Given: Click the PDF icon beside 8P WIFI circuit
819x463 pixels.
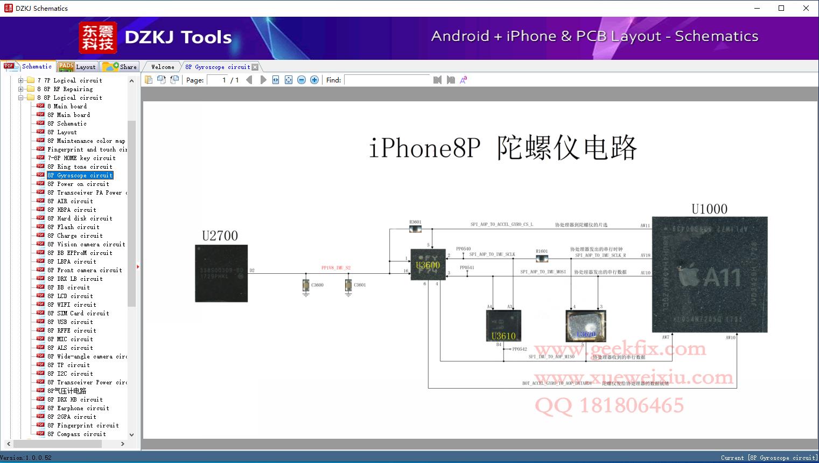Looking at the screenshot, I should click(x=40, y=304).
